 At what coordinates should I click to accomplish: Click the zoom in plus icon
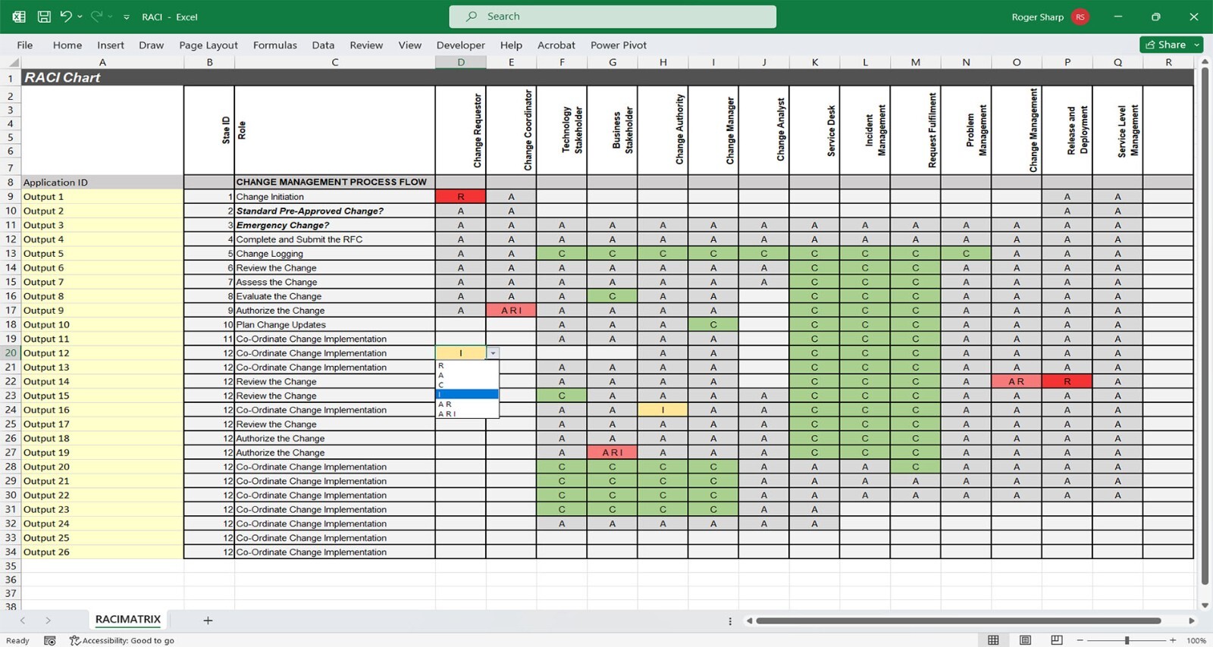(1173, 641)
